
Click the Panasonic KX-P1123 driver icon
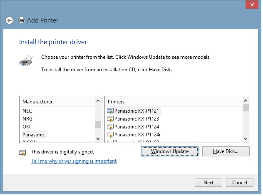[110, 119]
